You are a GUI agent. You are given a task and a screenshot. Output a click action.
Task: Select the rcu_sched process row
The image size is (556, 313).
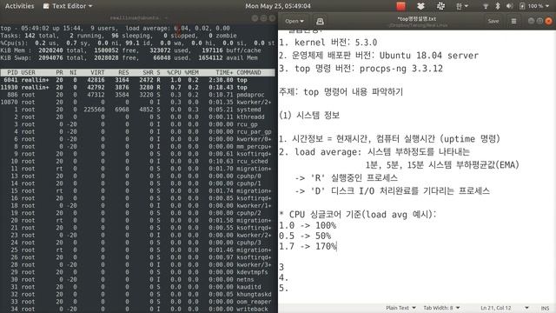pyautogui.click(x=137, y=161)
